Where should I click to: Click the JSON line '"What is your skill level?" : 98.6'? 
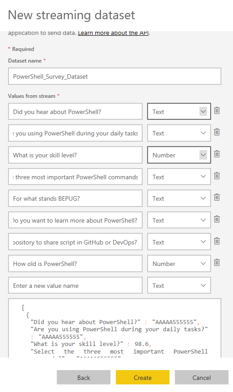[x=90, y=344]
